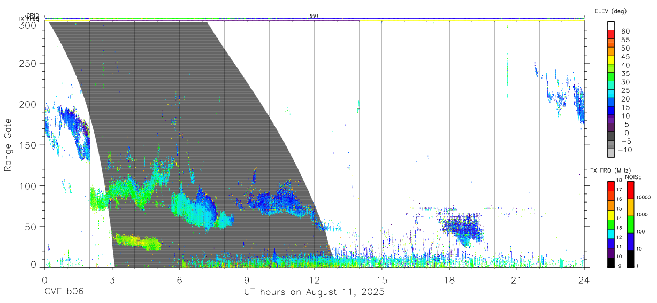Click the '991' CPID value above the plot
This screenshot has height=303, width=657.
(314, 16)
